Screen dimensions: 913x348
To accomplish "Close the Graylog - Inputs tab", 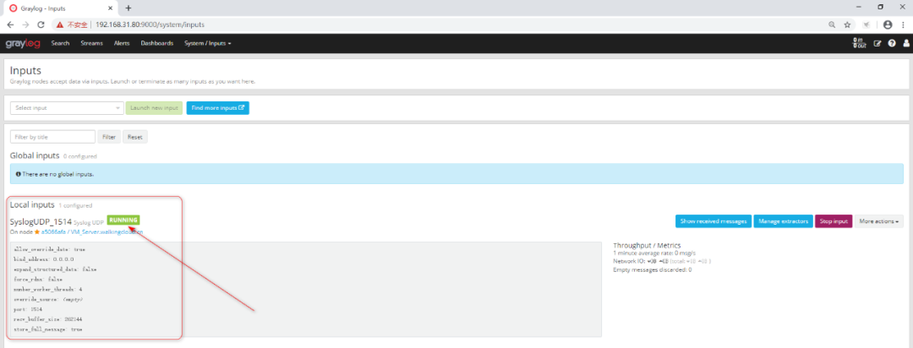I will coord(111,8).
